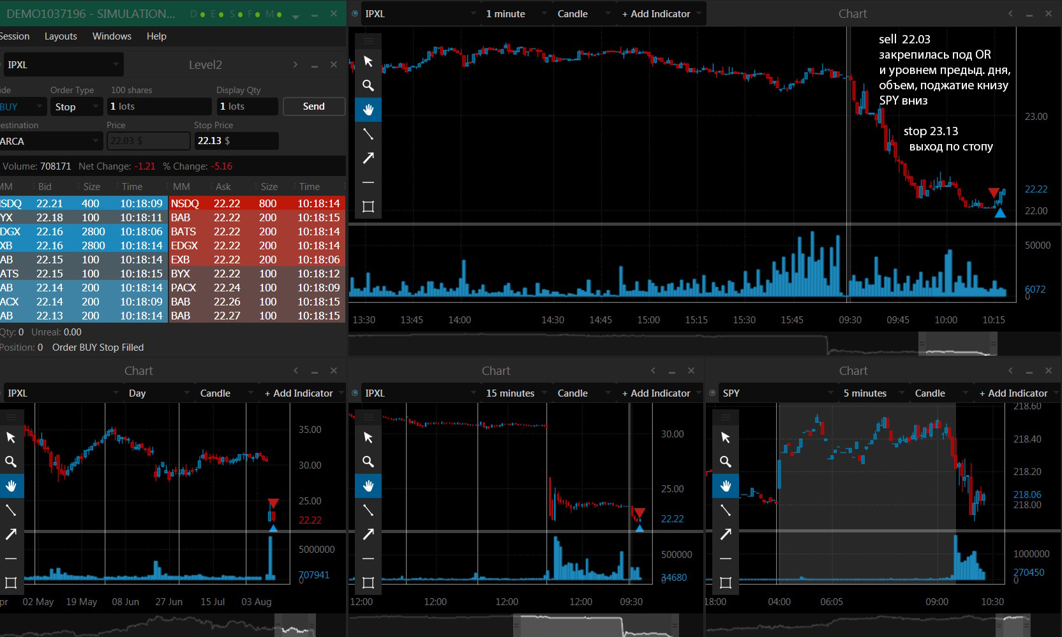The width and height of the screenshot is (1062, 637).
Task: Open the toolbar drag handle menu in SPY chart
Action: pos(726,418)
